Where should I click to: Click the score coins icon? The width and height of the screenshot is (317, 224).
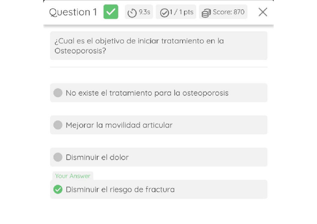pyautogui.click(x=206, y=13)
